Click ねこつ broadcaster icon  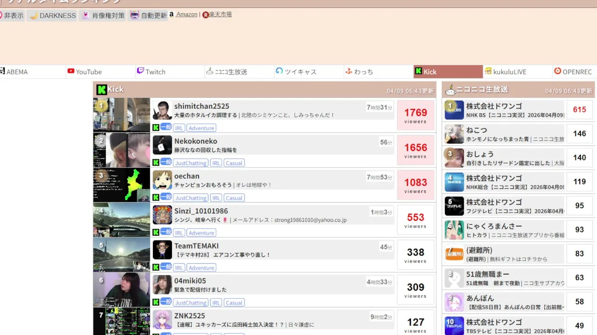(x=454, y=134)
